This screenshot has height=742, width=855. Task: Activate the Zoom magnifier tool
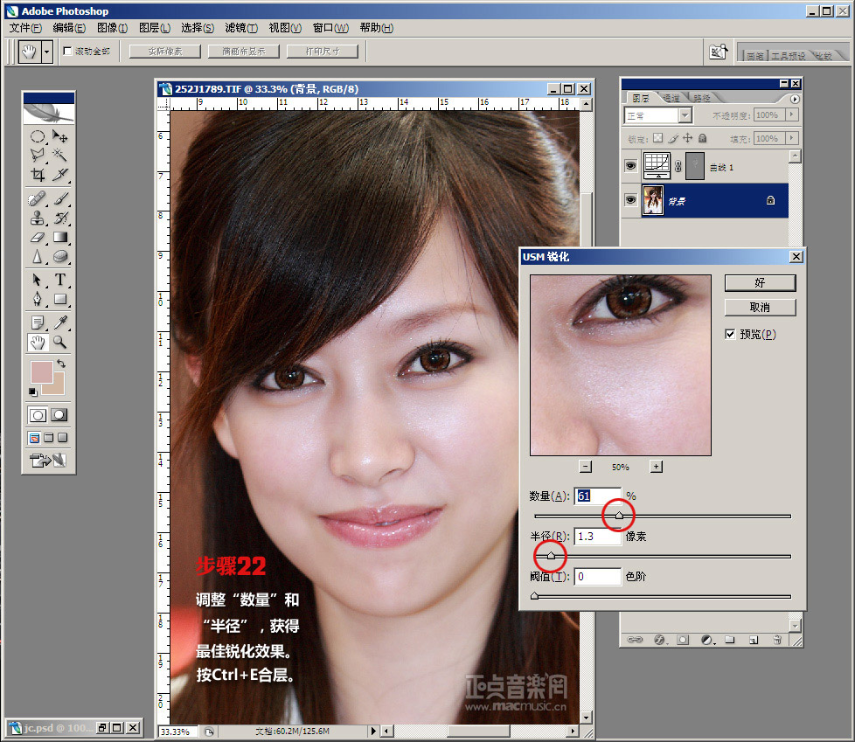[60, 342]
